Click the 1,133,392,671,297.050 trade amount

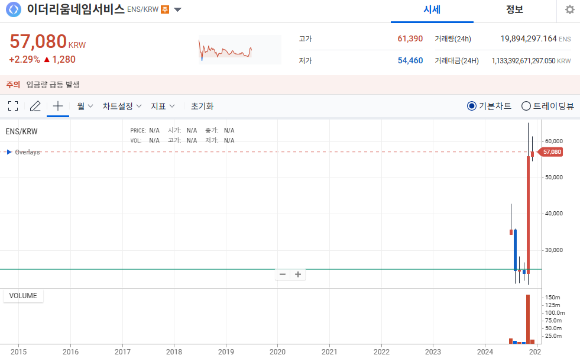523,61
